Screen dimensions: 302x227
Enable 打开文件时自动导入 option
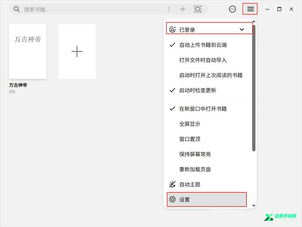coord(207,60)
